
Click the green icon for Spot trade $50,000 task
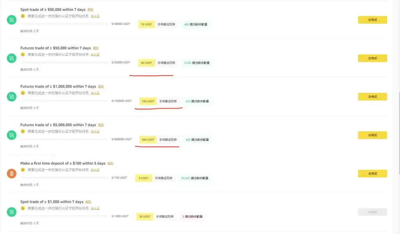point(11,20)
